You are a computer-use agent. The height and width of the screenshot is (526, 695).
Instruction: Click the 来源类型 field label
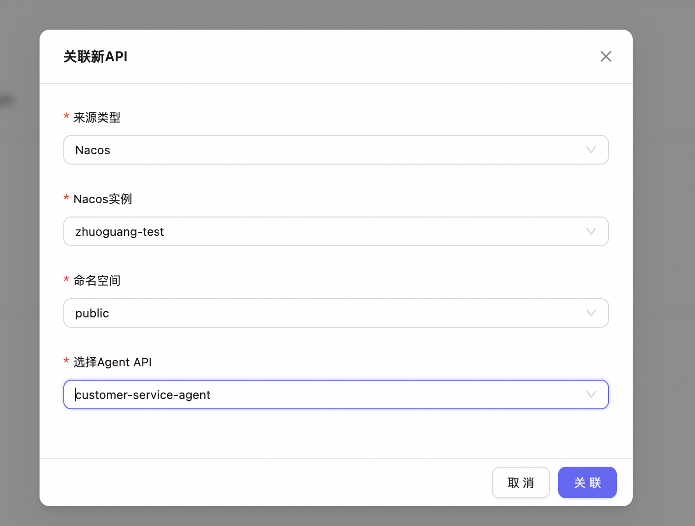97,118
